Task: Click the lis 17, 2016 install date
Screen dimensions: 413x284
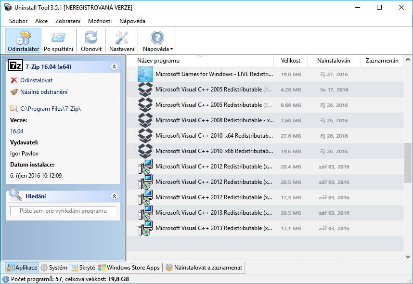Action: coord(334,90)
